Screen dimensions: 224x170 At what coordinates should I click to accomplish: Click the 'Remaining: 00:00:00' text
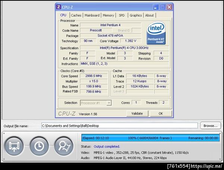(x=203, y=138)
